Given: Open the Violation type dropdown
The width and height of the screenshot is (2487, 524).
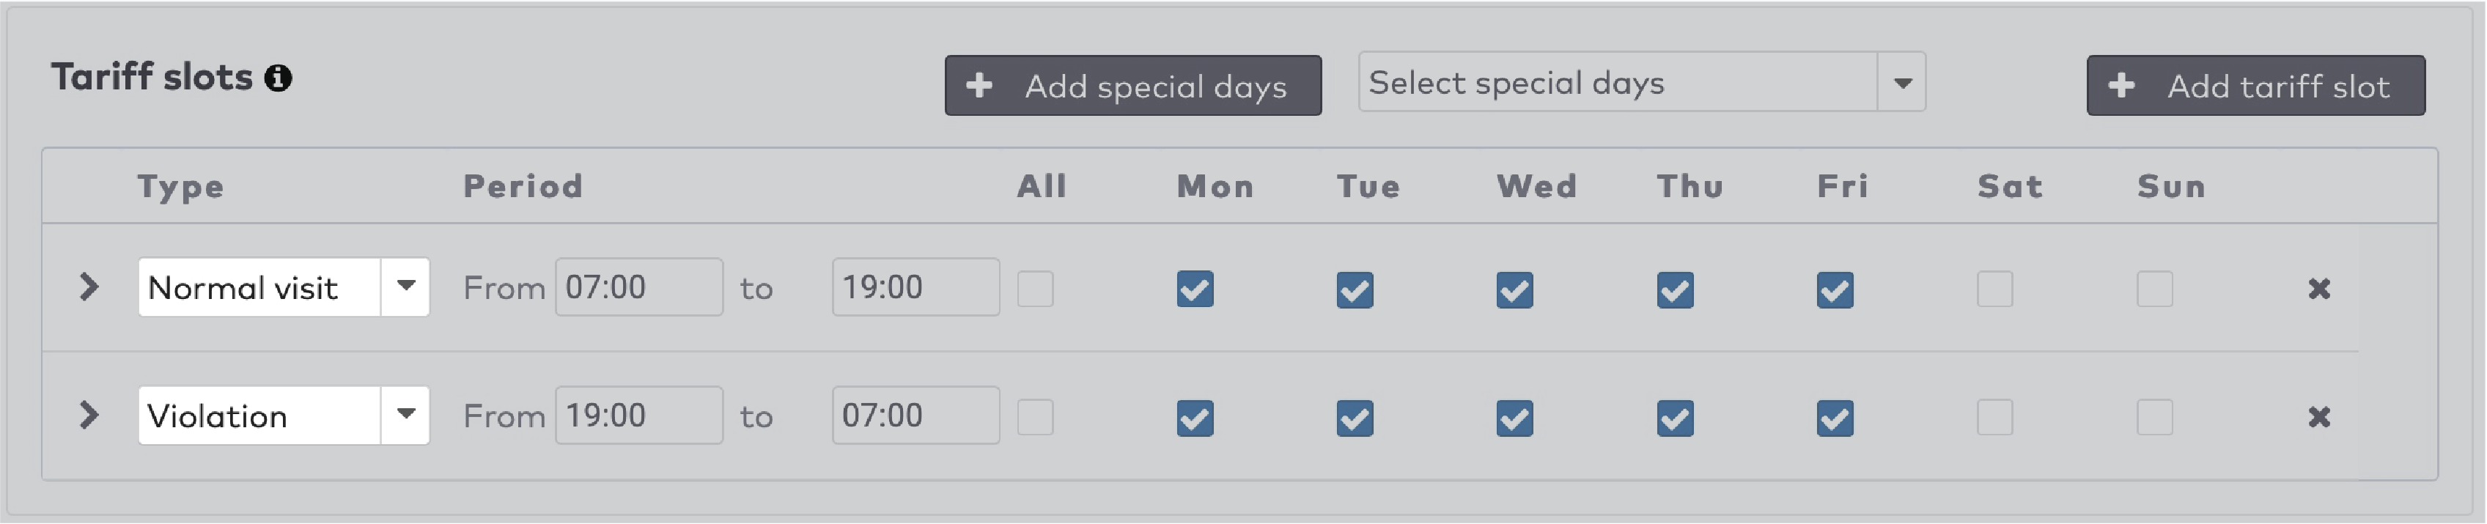Looking at the screenshot, I should (x=405, y=415).
